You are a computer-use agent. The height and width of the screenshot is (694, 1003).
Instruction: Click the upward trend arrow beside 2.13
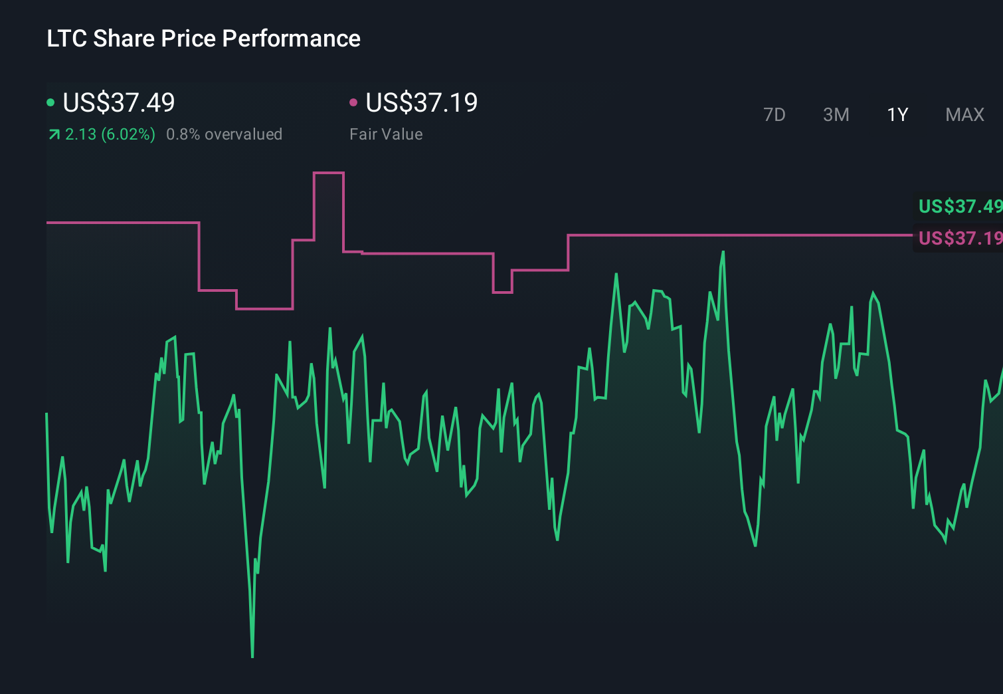[x=53, y=134]
